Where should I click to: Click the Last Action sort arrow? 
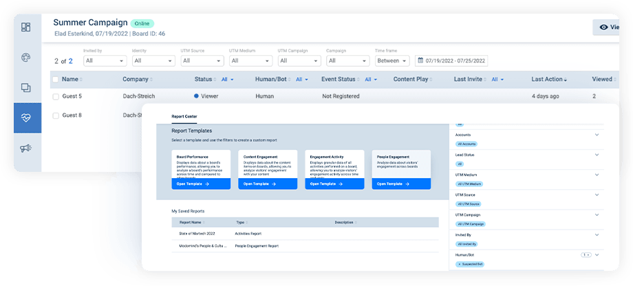(x=567, y=80)
